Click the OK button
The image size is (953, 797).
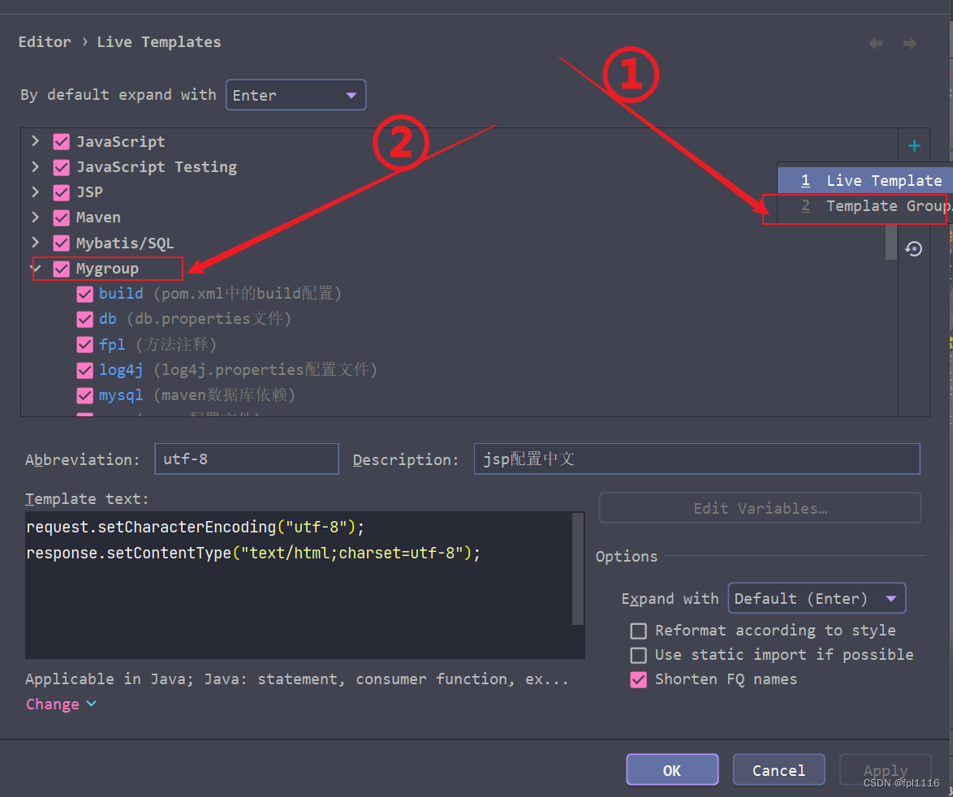pyautogui.click(x=672, y=769)
